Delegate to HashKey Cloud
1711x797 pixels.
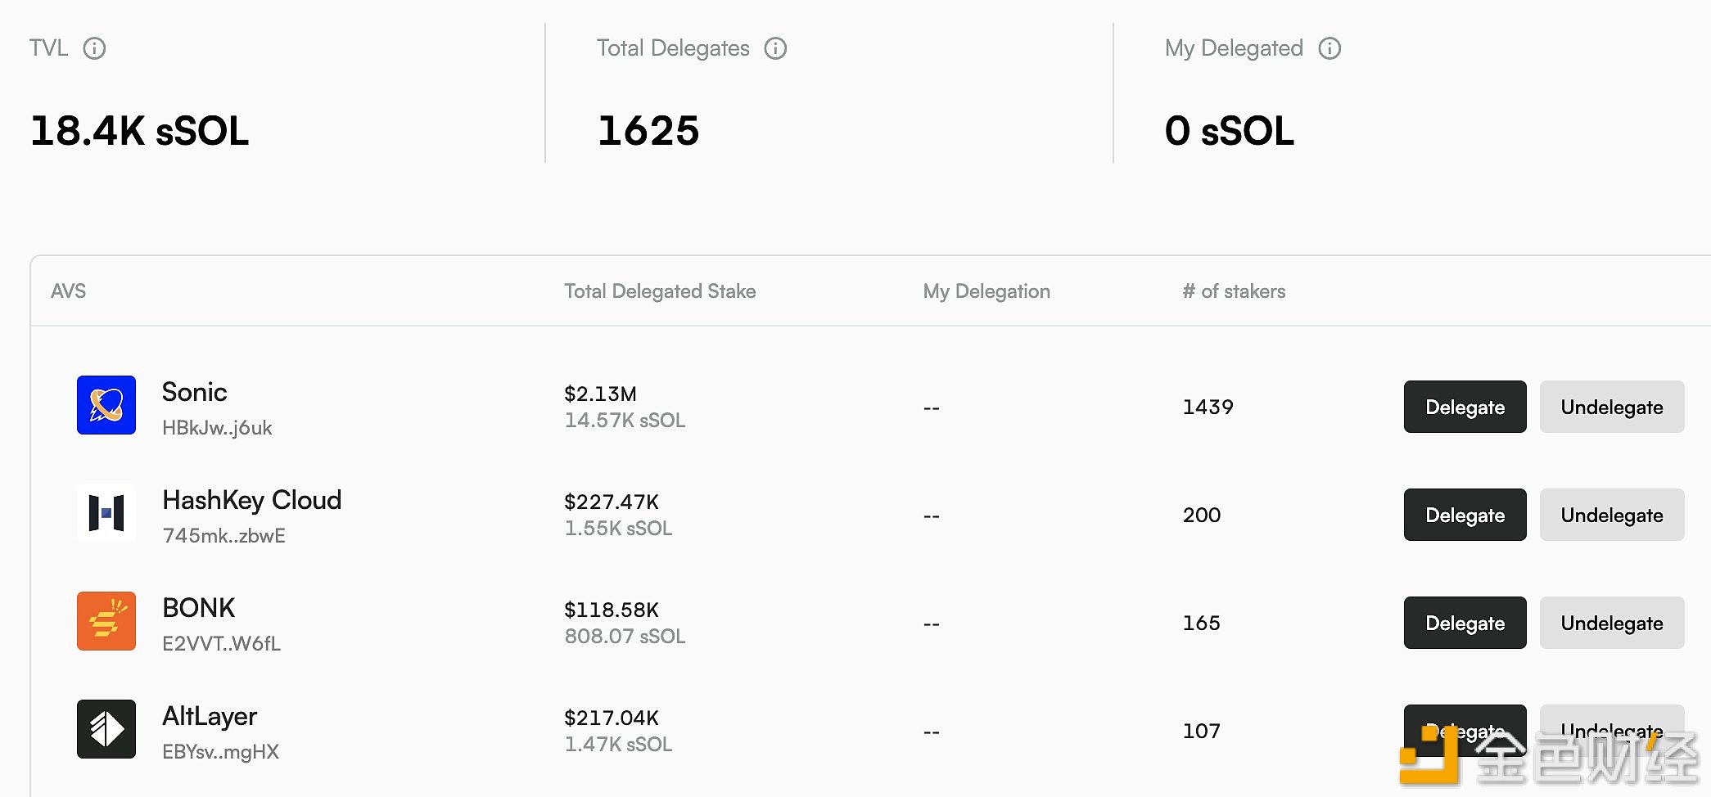[x=1465, y=515]
